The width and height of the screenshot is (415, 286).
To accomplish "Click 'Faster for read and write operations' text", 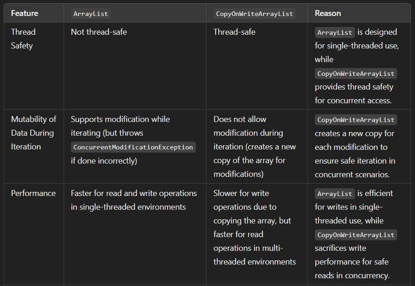I will (x=134, y=193).
